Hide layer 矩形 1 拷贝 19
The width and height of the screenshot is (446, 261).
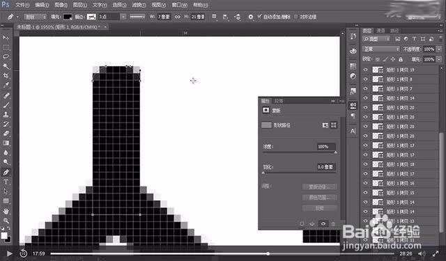click(x=365, y=70)
